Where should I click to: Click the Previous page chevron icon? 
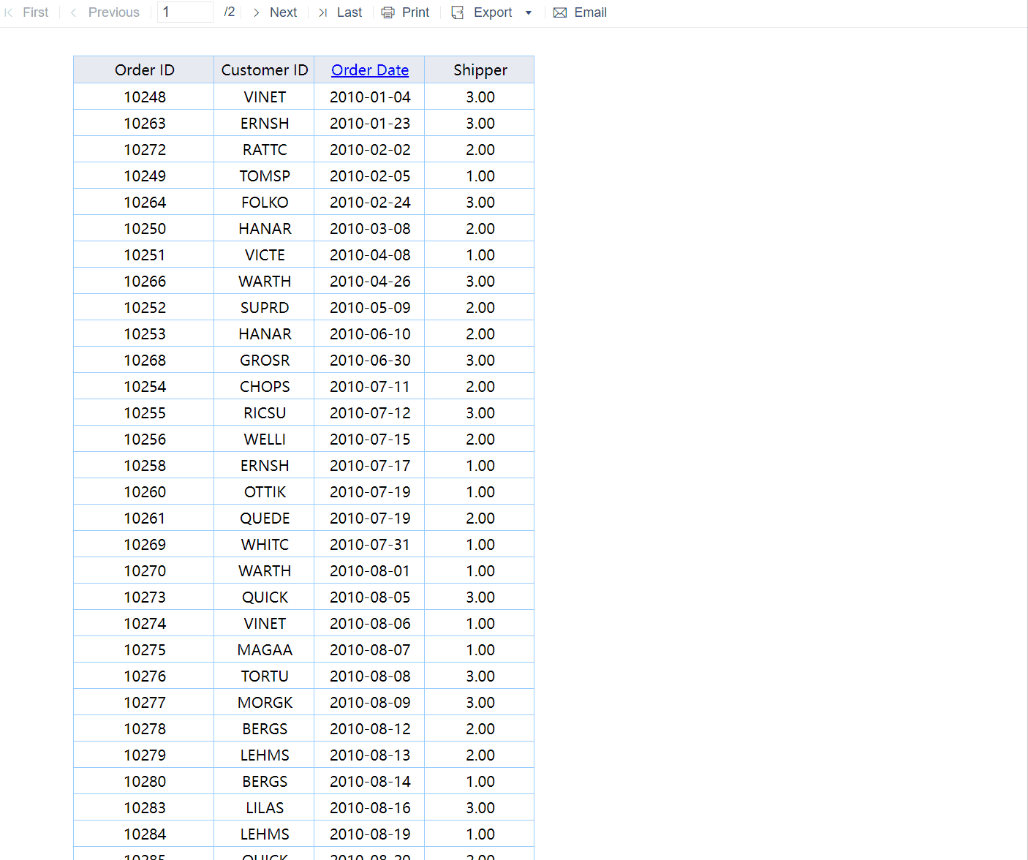(72, 12)
